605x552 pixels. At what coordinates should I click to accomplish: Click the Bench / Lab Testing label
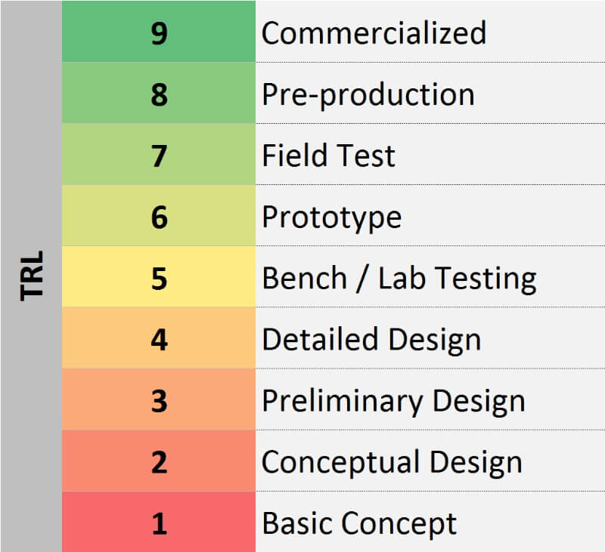pyautogui.click(x=399, y=279)
